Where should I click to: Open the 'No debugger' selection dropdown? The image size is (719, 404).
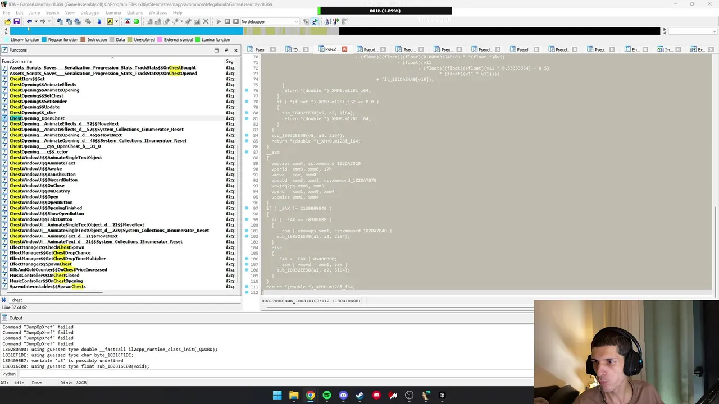[269, 21]
